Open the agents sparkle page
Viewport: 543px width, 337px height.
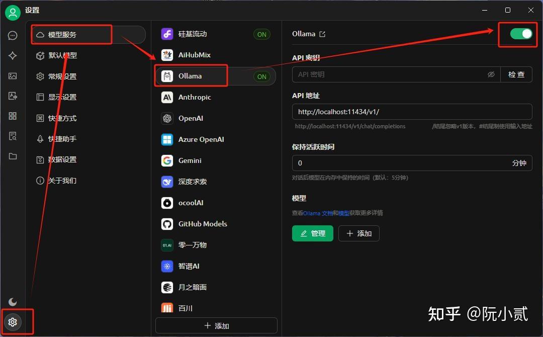[x=13, y=55]
